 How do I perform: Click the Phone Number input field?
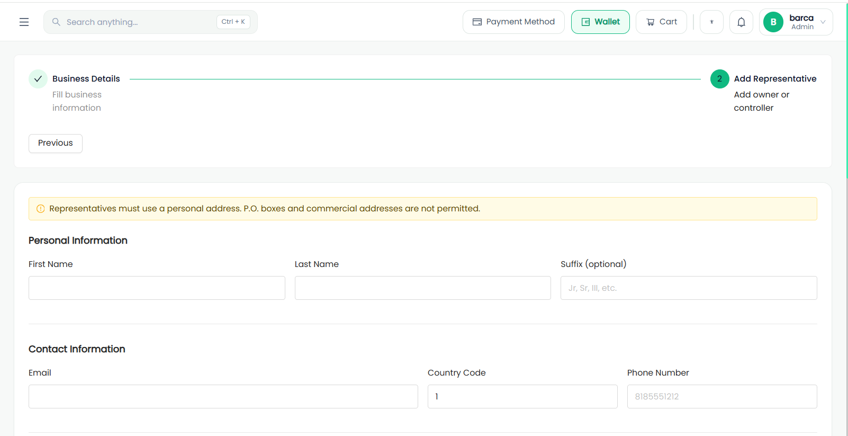[722, 396]
